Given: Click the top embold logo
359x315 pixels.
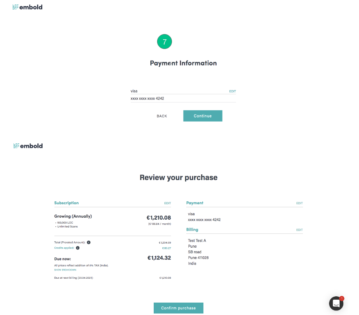Looking at the screenshot, I should point(27,7).
